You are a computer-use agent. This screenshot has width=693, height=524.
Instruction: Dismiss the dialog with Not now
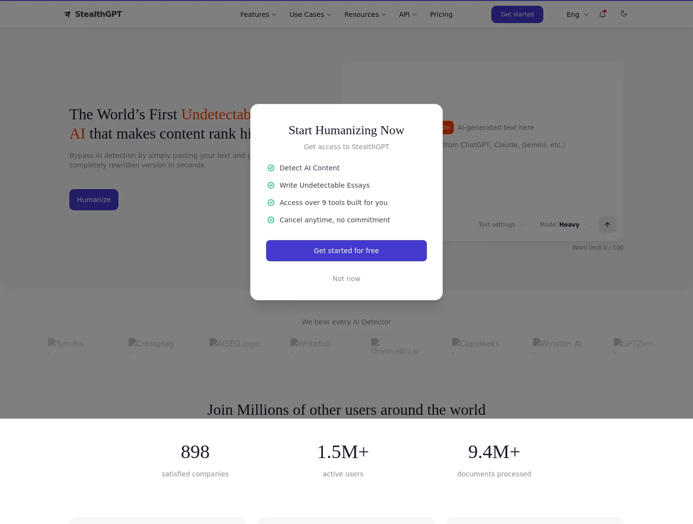point(346,279)
